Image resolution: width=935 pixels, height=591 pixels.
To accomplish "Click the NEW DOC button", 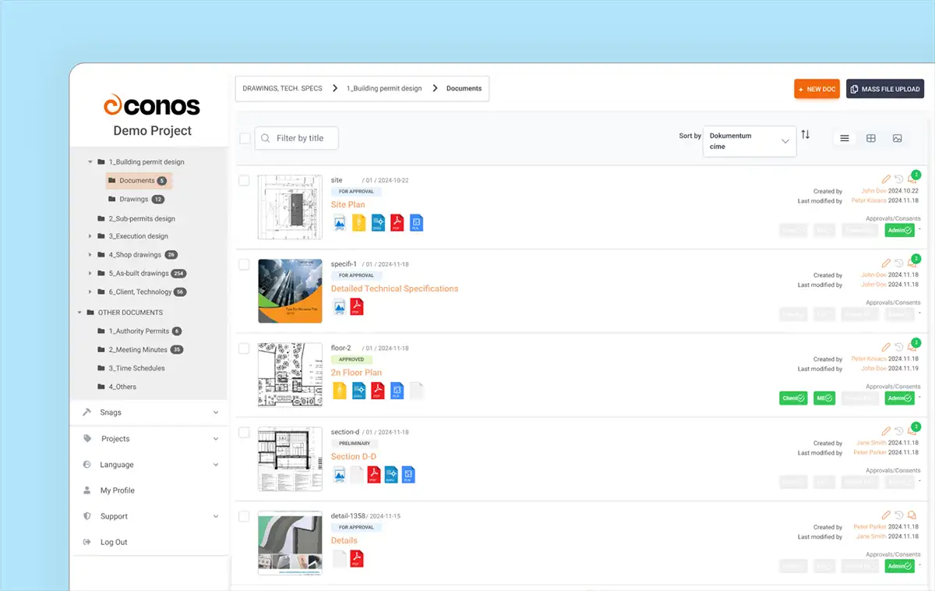I will (817, 89).
